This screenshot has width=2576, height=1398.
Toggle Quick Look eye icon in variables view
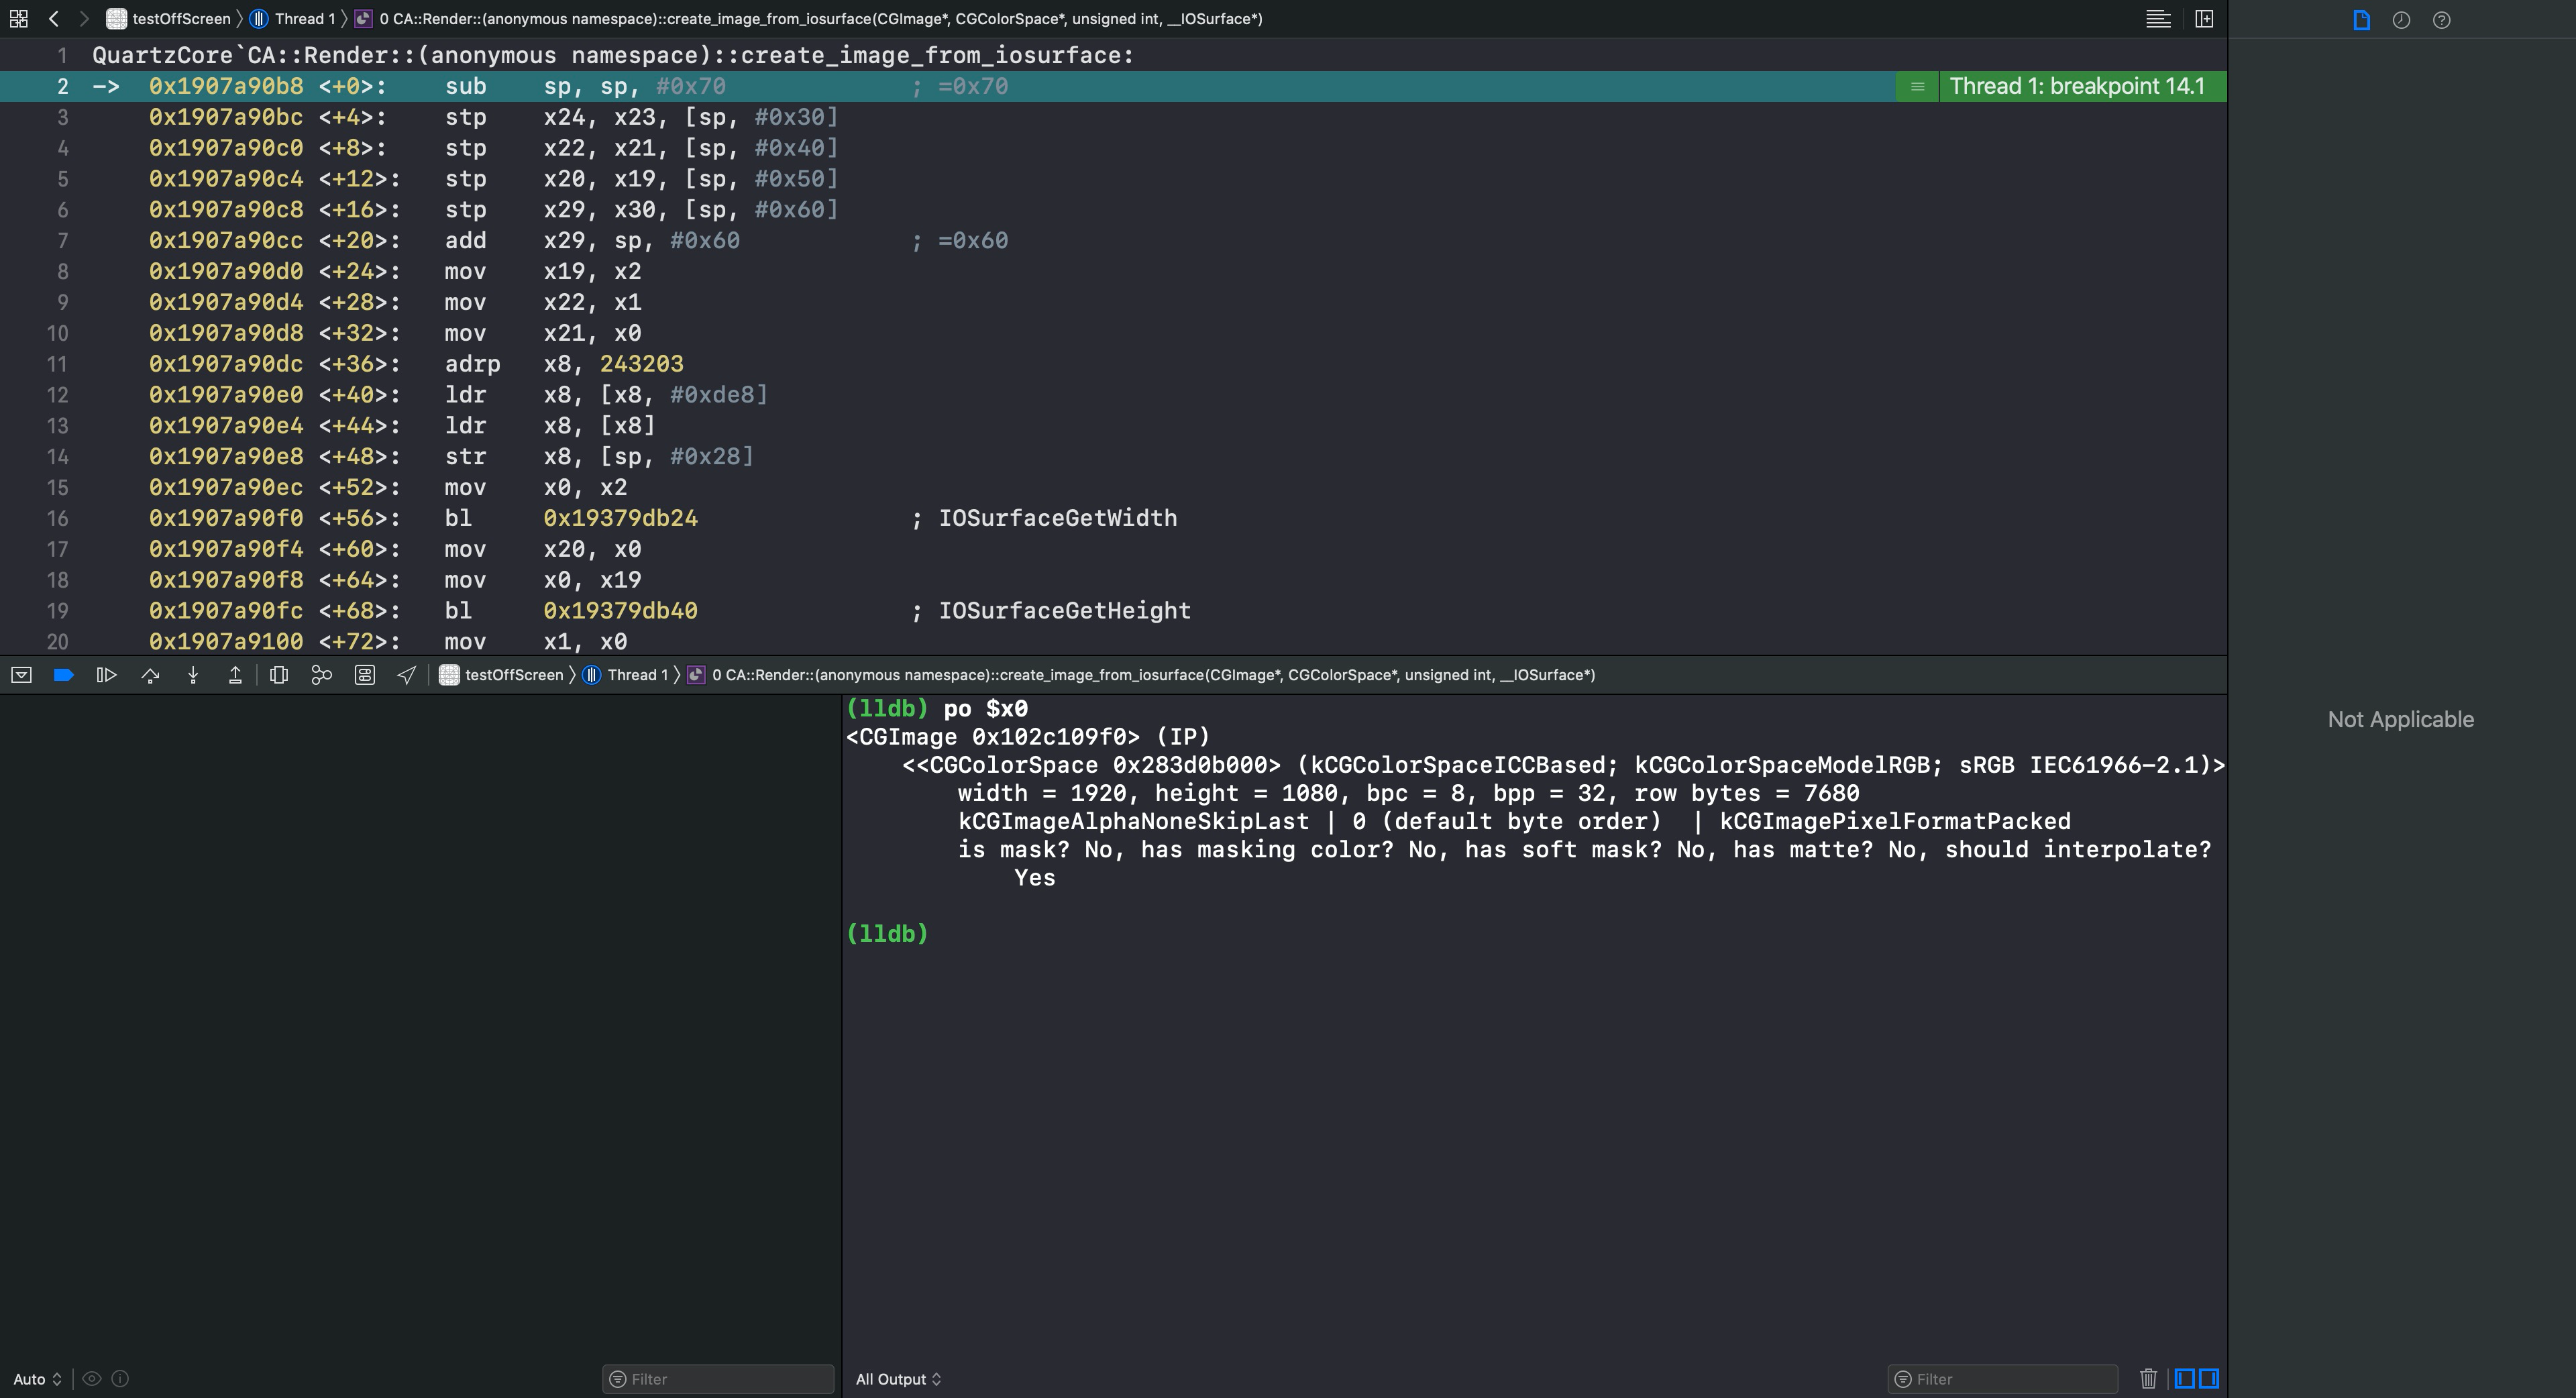[92, 1379]
